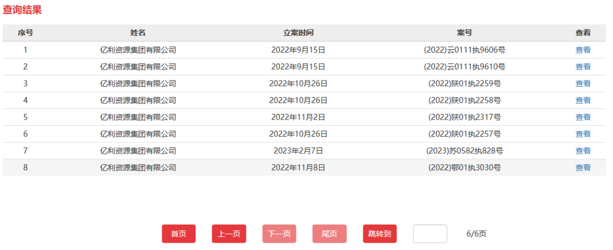This screenshot has height=250, width=613.
Task: Click date 2022年10月26日 in row 6
Action: [299, 134]
